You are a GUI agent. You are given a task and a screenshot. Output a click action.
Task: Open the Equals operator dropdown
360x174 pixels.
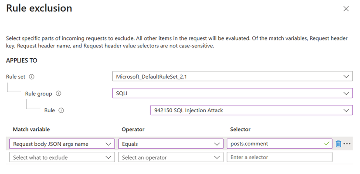coord(170,144)
